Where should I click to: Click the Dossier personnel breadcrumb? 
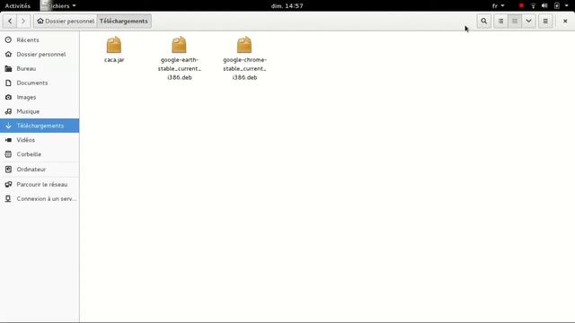pyautogui.click(x=66, y=22)
